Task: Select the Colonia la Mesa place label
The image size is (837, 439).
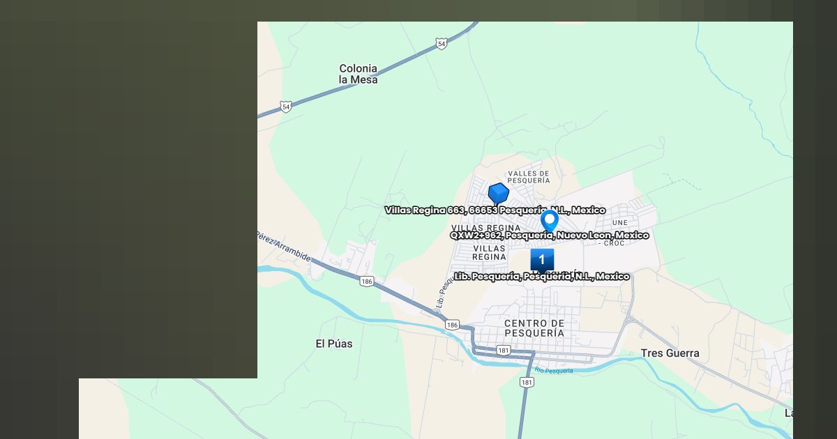Action: coord(359,74)
